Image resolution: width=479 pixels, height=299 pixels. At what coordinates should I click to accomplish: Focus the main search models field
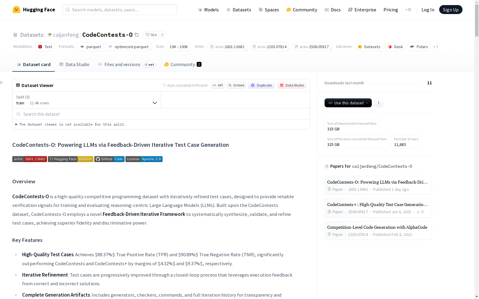pyautogui.click(x=120, y=10)
